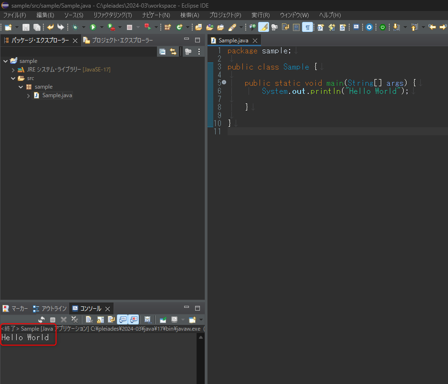Toggle Mark Occurrences highlighter
The width and height of the screenshot is (448, 384).
263,27
